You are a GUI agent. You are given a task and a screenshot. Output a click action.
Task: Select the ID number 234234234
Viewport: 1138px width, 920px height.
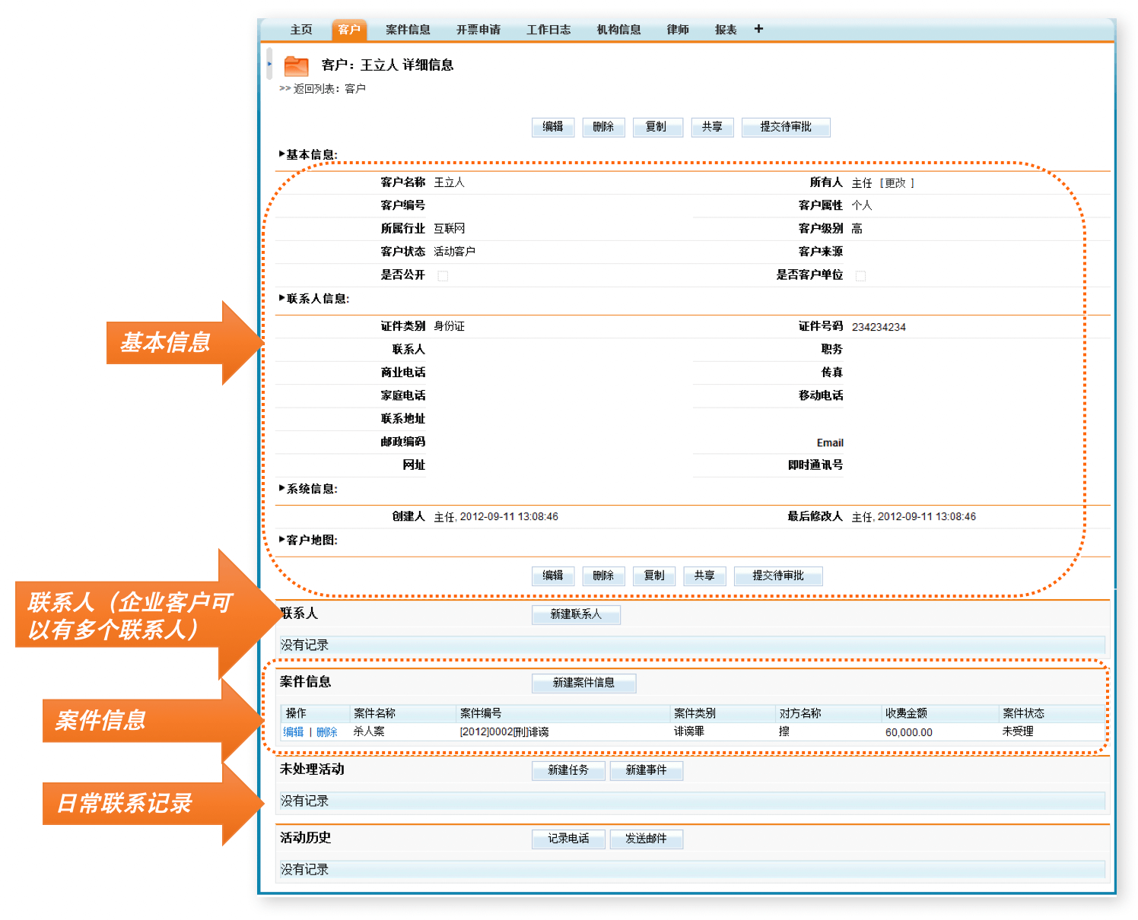click(x=879, y=327)
